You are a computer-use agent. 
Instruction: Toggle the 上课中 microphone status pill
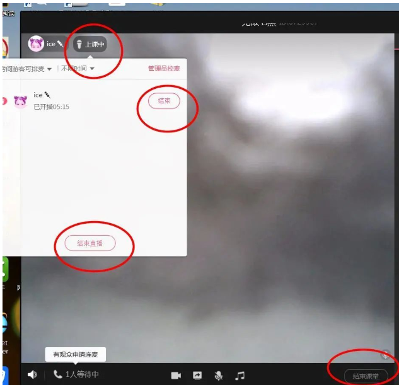pos(90,44)
